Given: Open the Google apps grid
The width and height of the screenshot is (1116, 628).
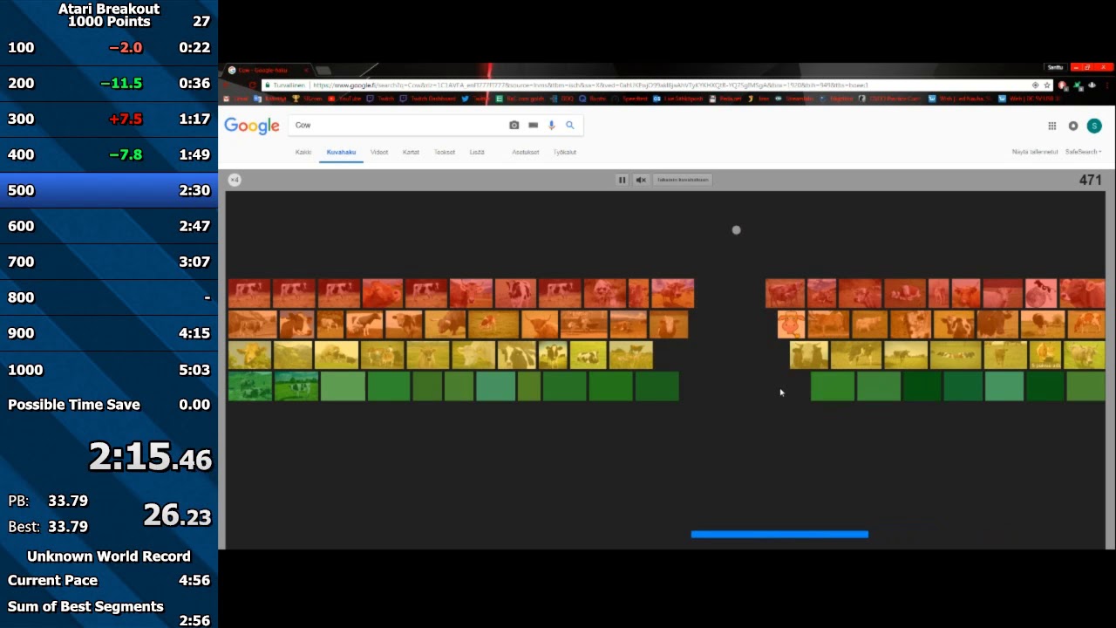Looking at the screenshot, I should pyautogui.click(x=1052, y=126).
